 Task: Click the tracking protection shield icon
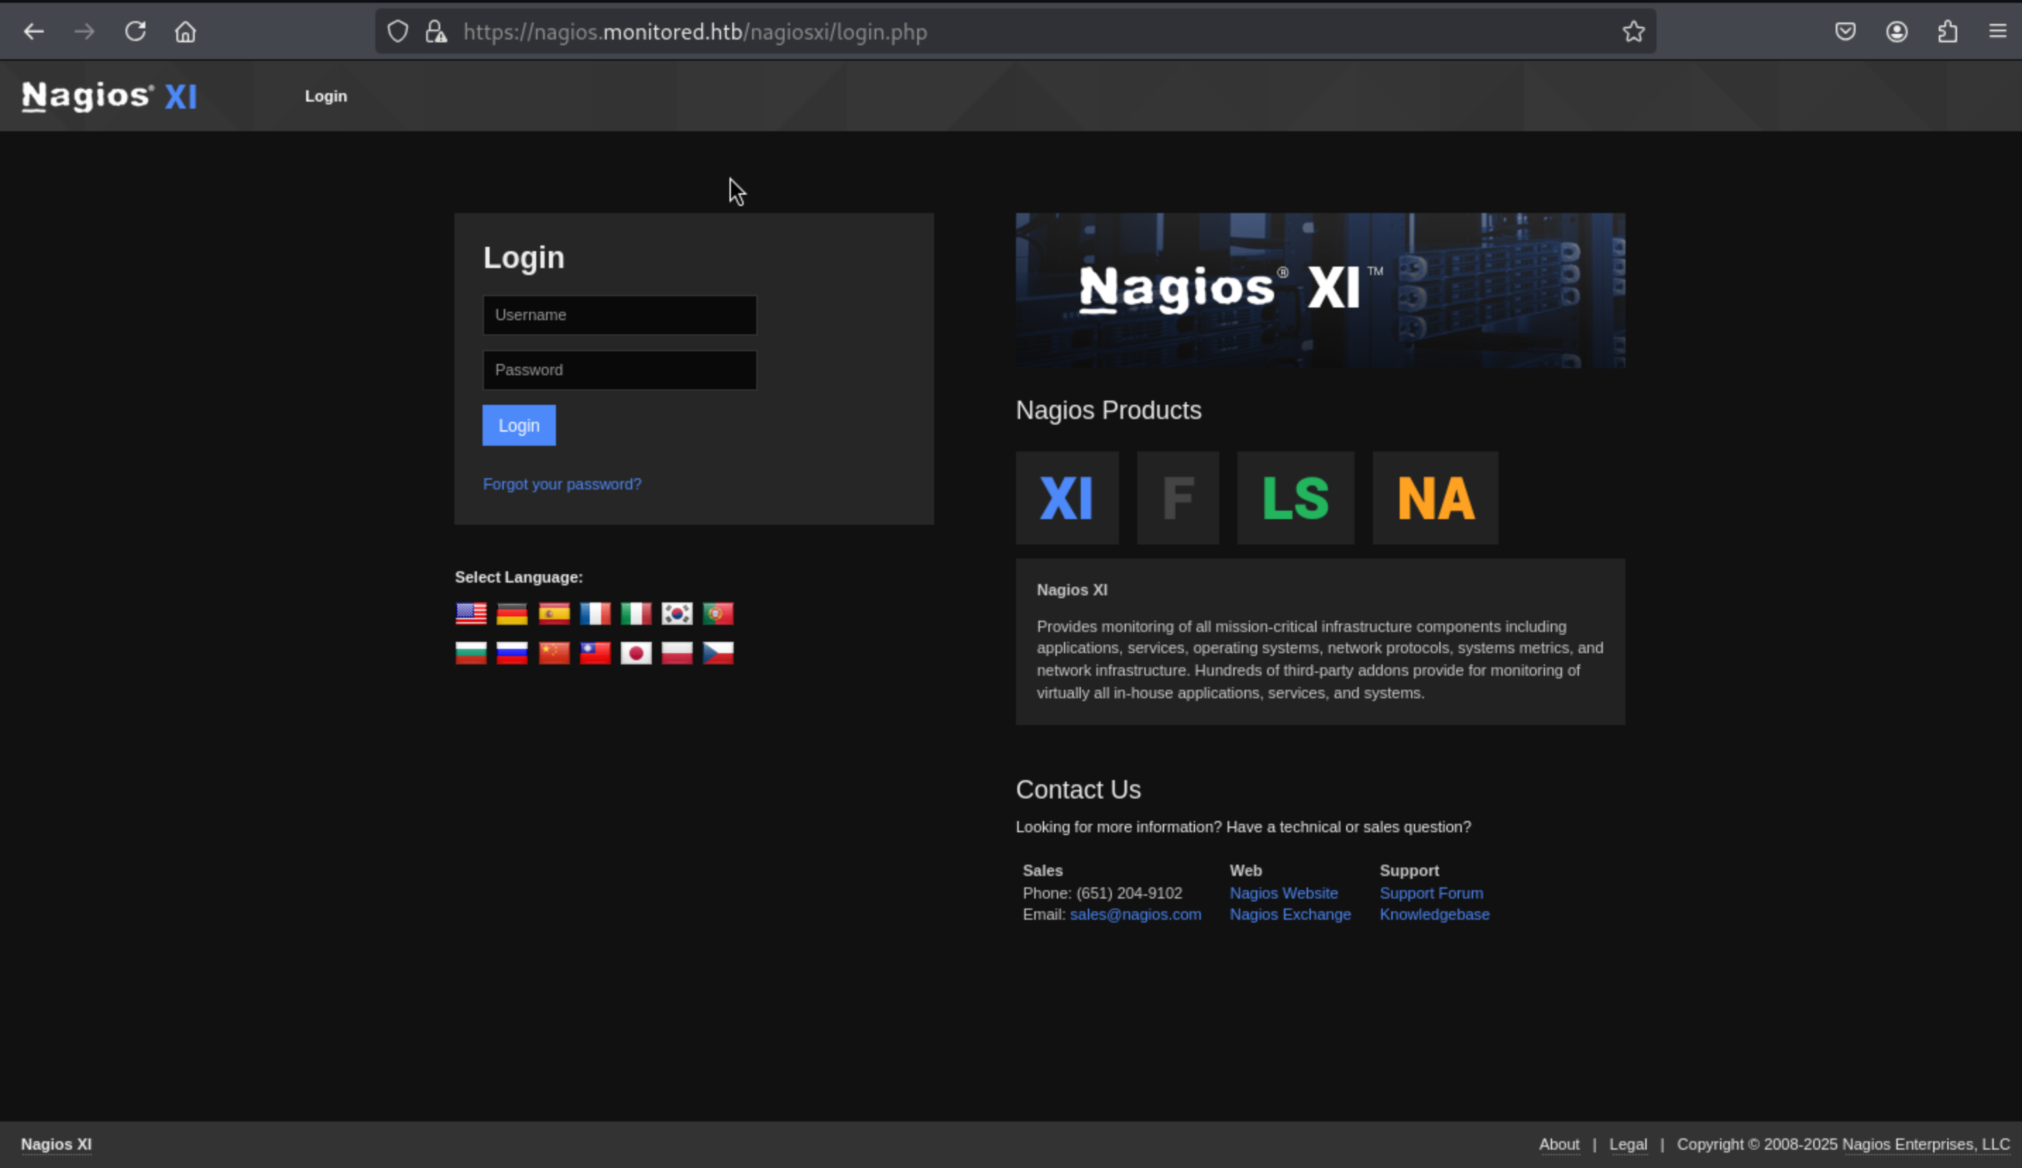[x=398, y=32]
